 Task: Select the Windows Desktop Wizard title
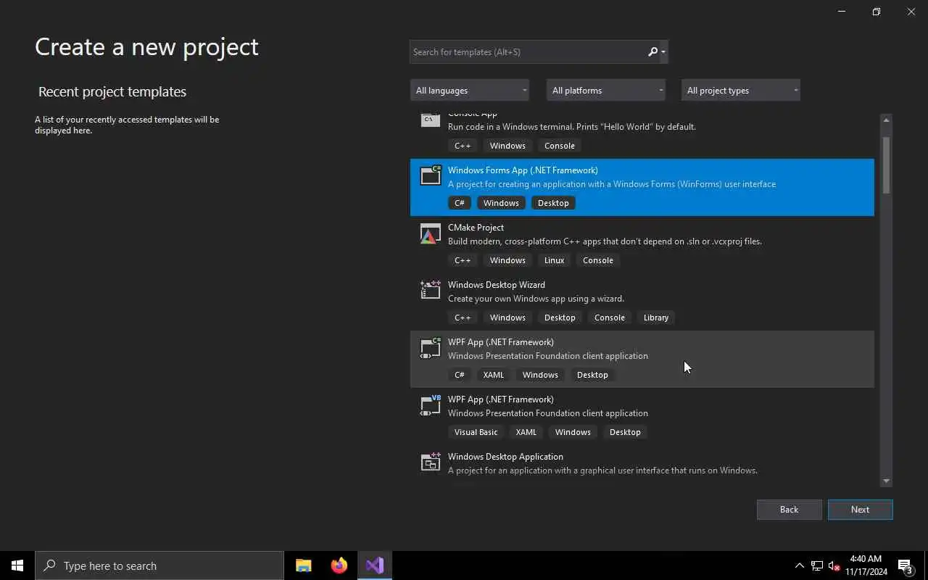click(497, 285)
